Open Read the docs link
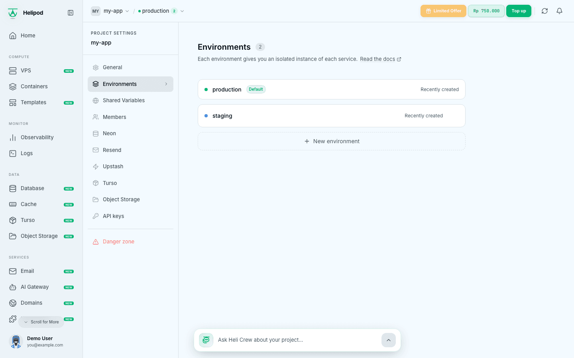 (380, 59)
